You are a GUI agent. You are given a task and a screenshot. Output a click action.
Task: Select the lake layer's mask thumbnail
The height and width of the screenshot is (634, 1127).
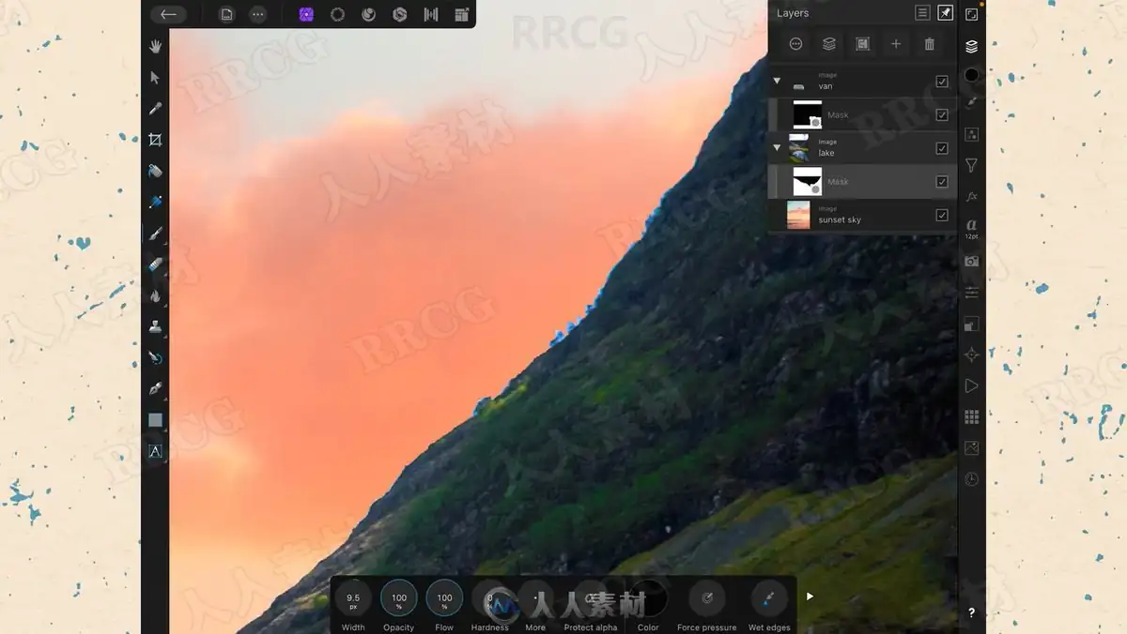(807, 181)
